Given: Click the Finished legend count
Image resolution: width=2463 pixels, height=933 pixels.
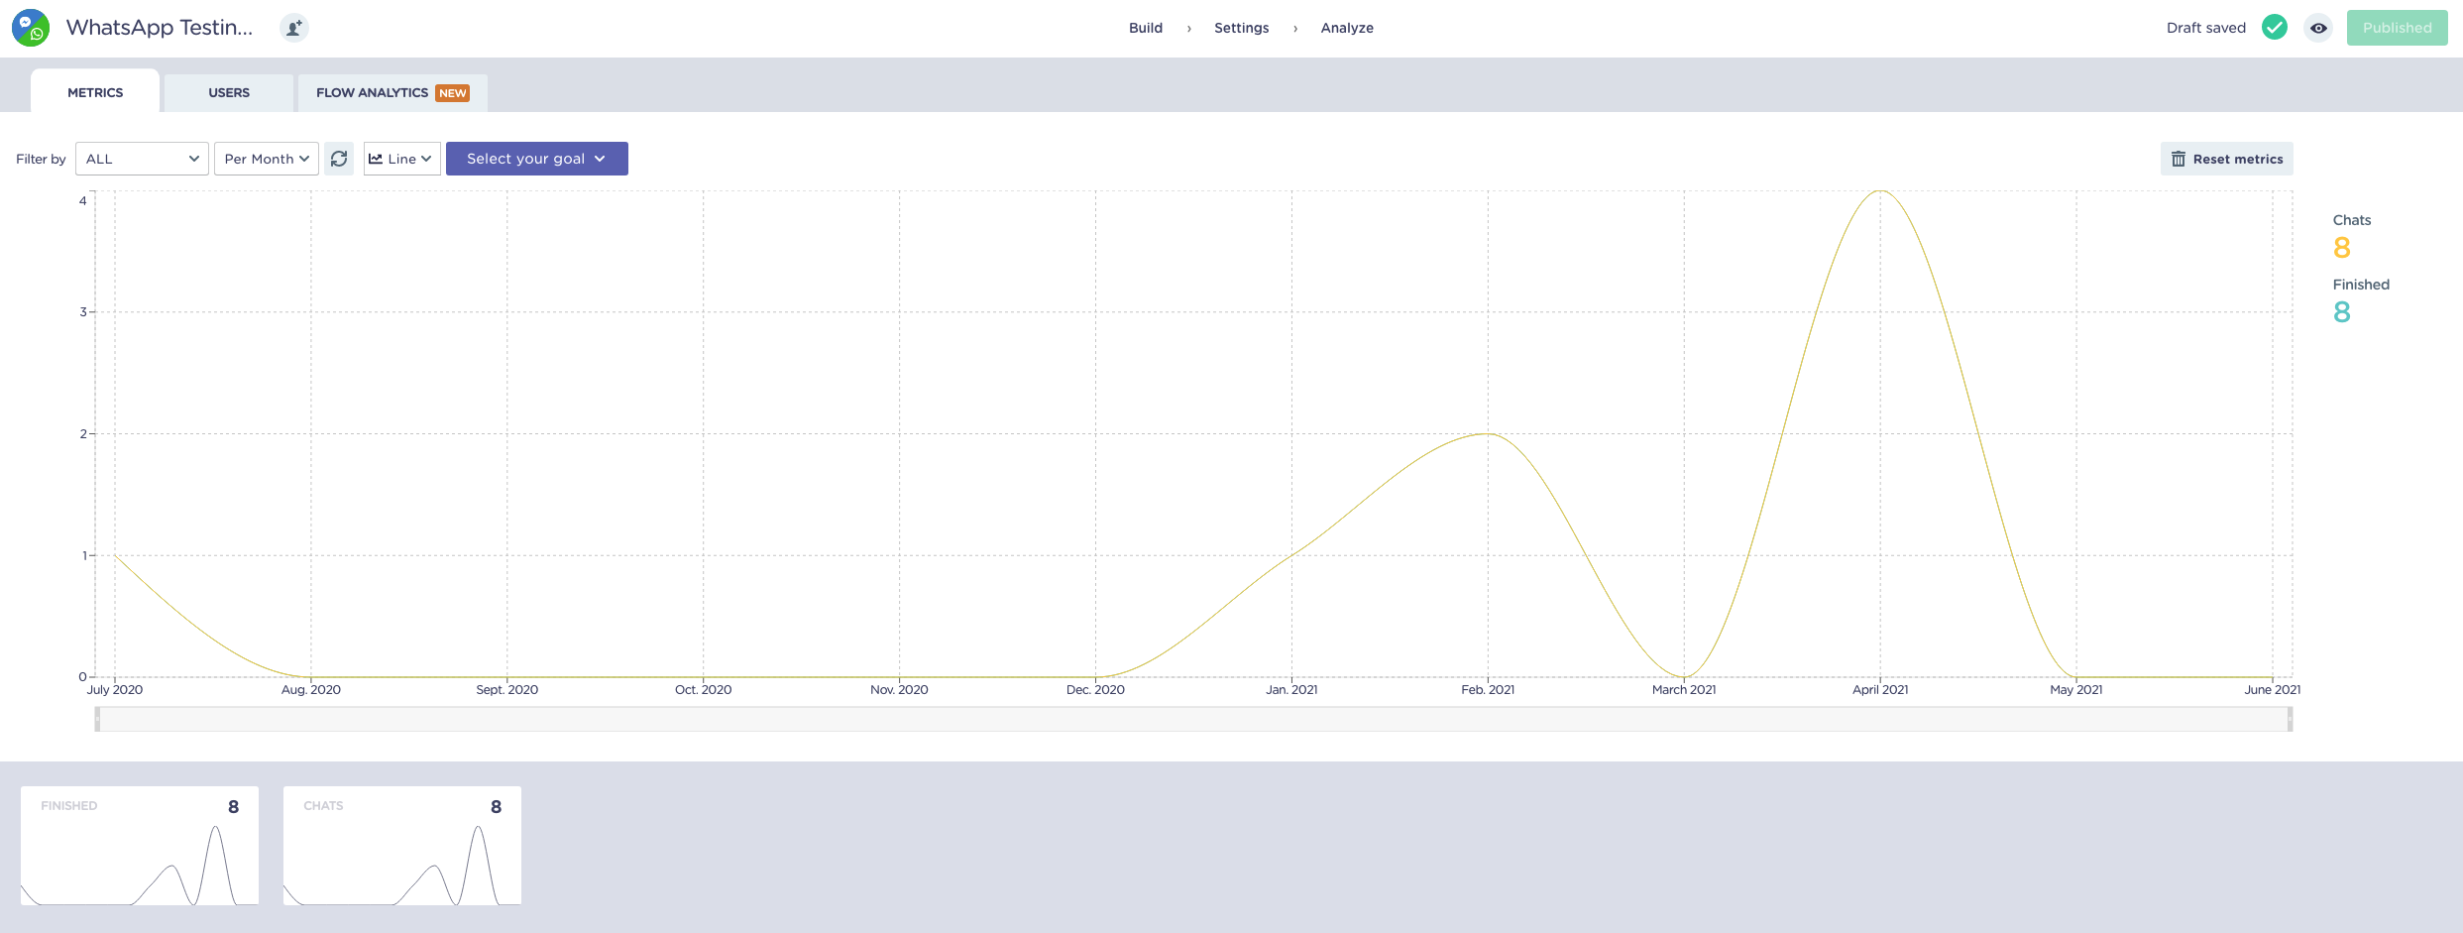Looking at the screenshot, I should (x=2342, y=312).
